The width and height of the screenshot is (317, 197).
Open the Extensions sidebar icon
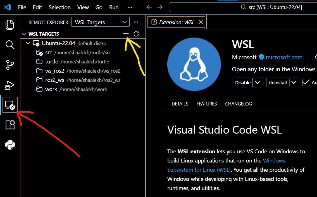10,125
